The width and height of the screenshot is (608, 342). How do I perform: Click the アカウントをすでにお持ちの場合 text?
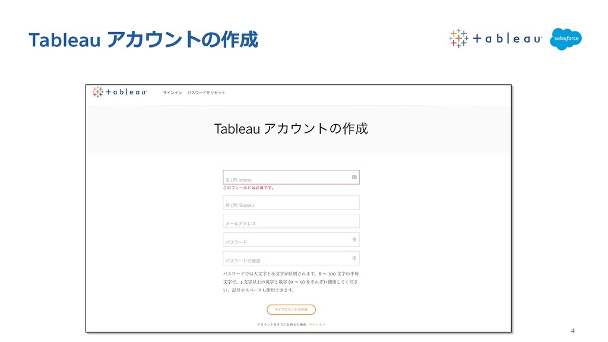pos(281,325)
